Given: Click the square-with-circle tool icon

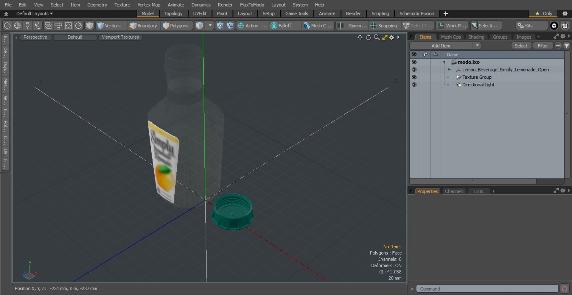Looking at the screenshot, I should [x=68, y=26].
